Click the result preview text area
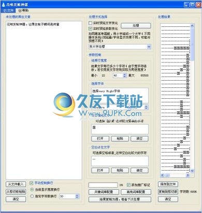 pos(175,98)
